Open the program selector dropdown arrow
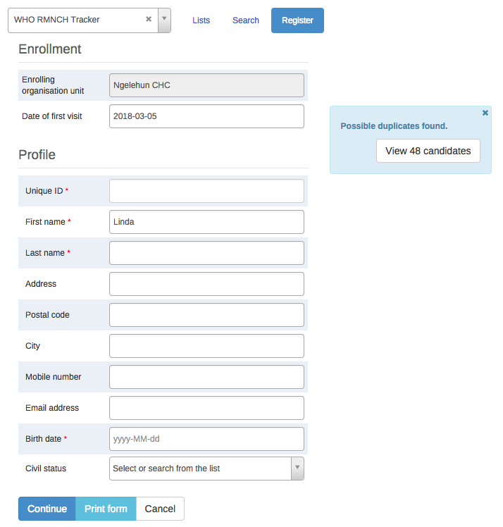503x527 pixels. pyautogui.click(x=164, y=20)
